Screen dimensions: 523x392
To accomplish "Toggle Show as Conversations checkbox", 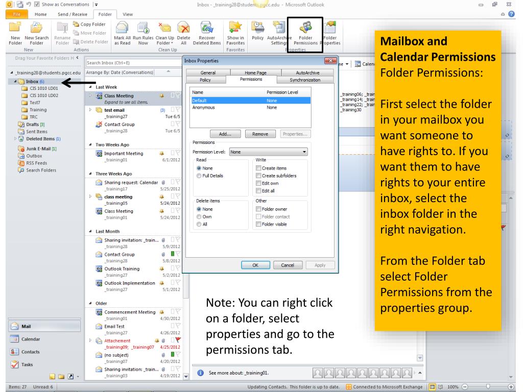I will [37, 4].
